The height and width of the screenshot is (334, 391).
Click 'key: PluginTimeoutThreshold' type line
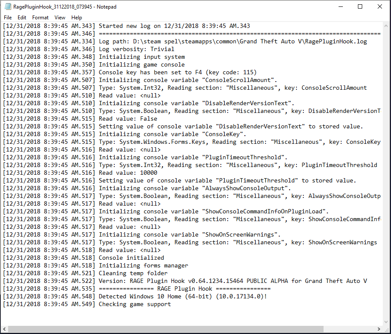tap(190, 165)
